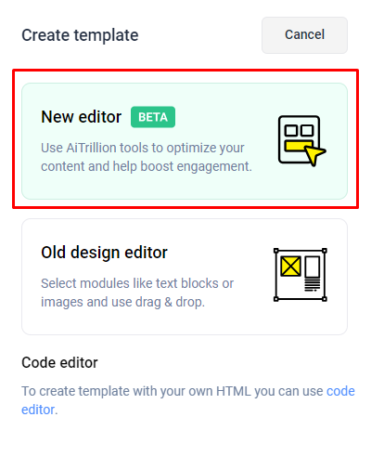Choose the New editor title
This screenshot has width=371, height=456.
click(82, 117)
